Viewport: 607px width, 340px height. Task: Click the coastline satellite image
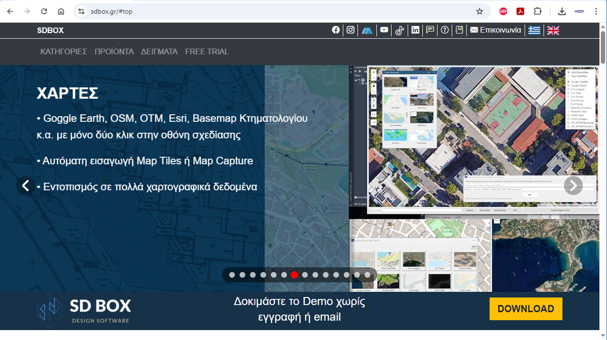click(546, 255)
